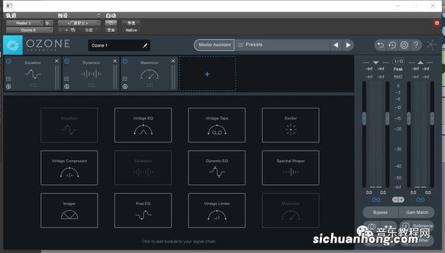445x253 pixels.
Task: Open Ozone settings gear icon
Action: tap(404, 44)
